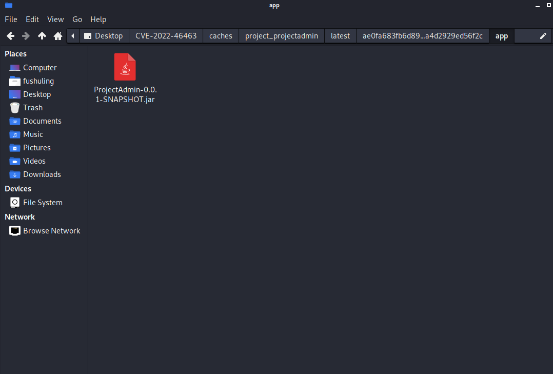Open the Go menu
The width and height of the screenshot is (553, 374).
point(77,19)
